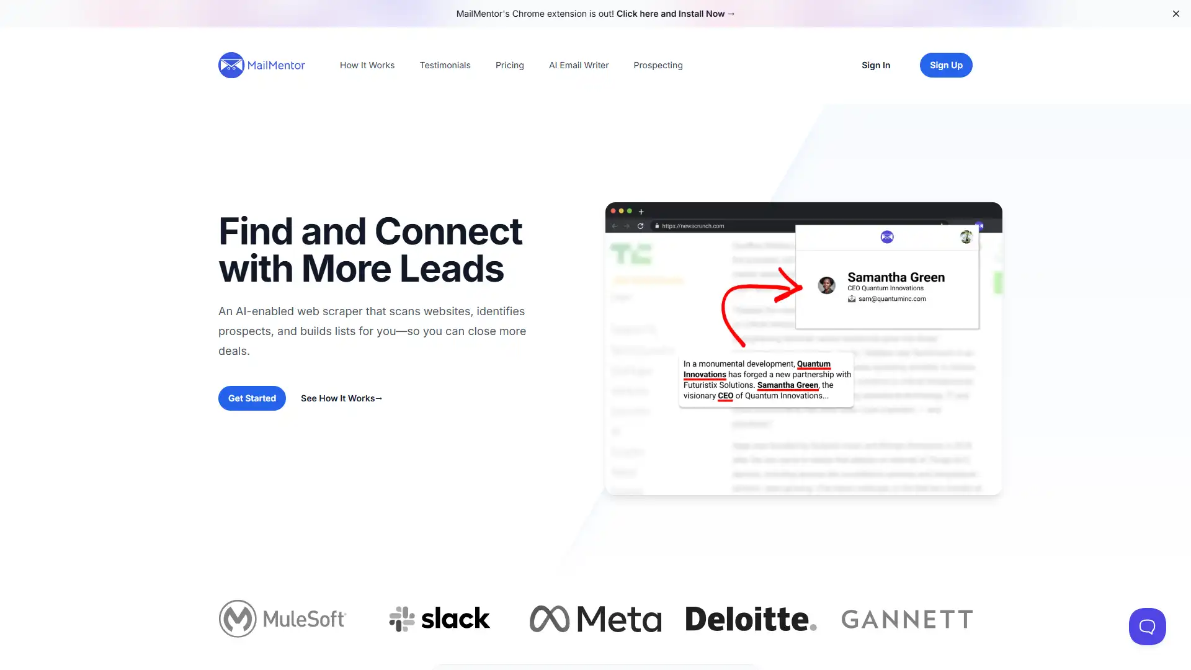Click the Sign In text button
Screen dimensions: 1191x670
876,65
